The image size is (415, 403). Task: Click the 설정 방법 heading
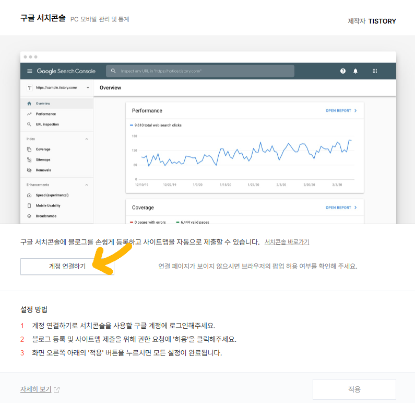34,309
